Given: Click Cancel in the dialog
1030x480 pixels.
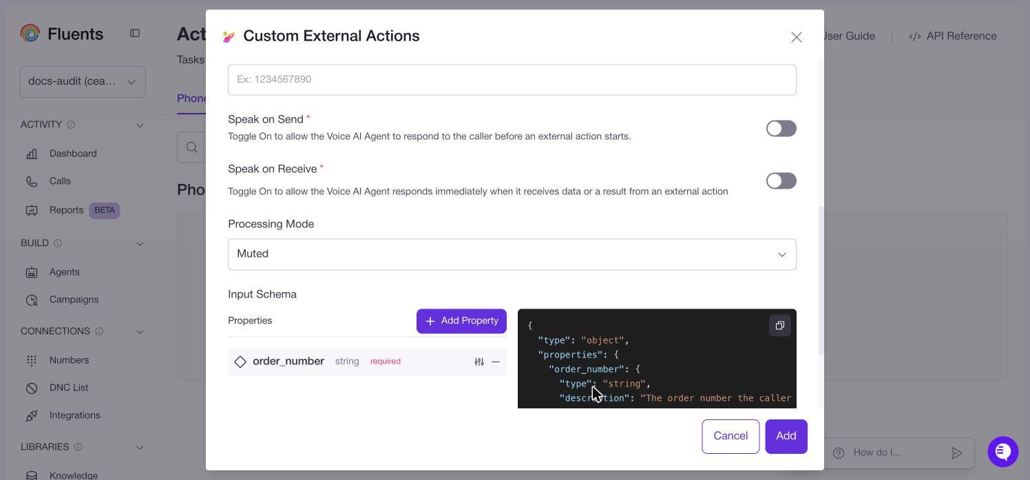Looking at the screenshot, I should tap(731, 436).
